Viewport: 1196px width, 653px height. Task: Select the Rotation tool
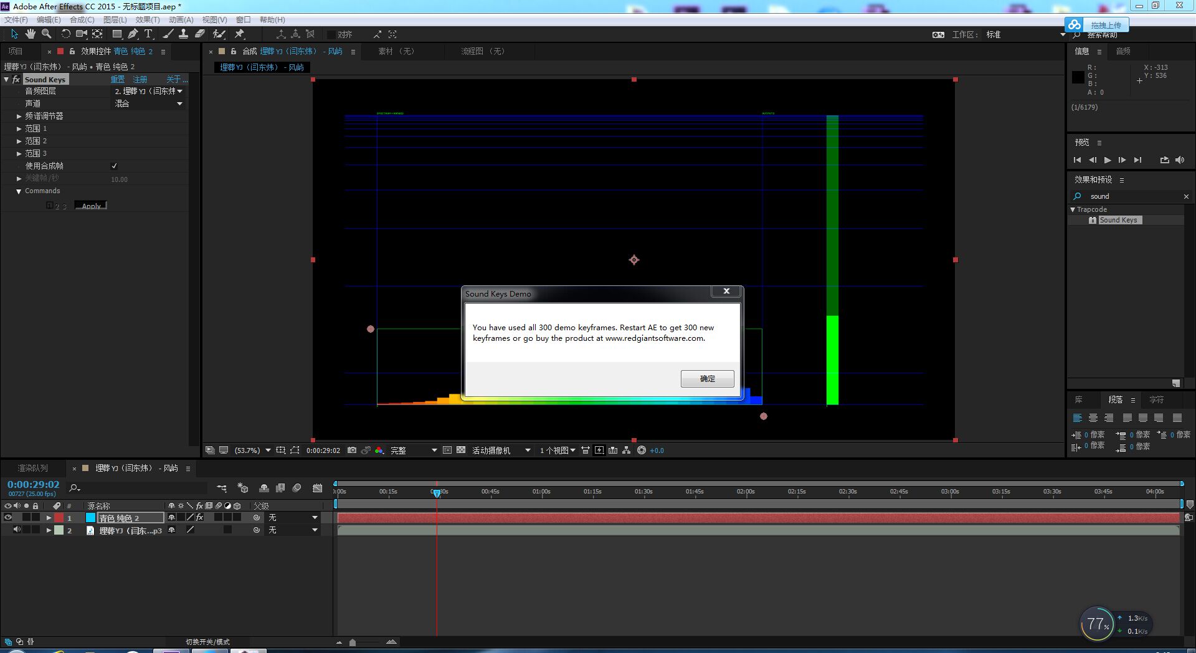point(65,34)
